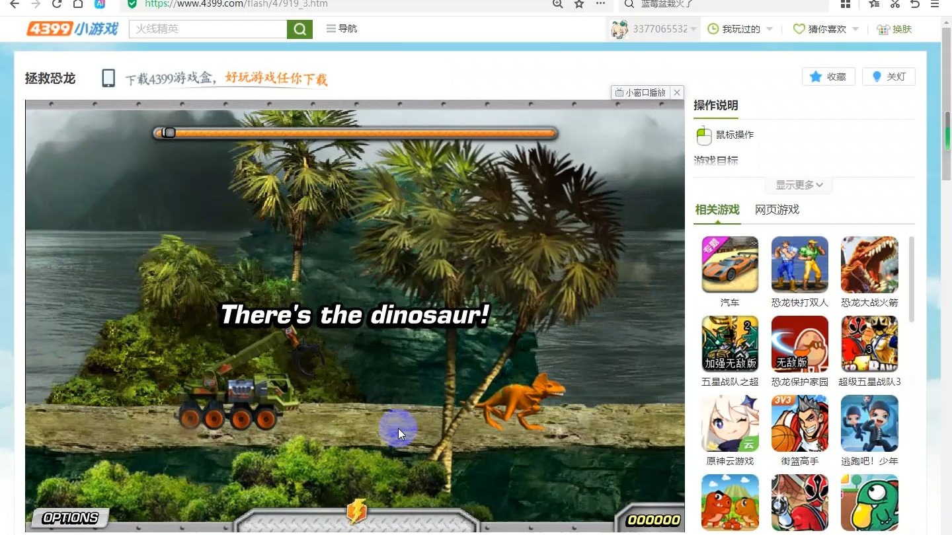Expand 显示更多 to show more instructions
The height and width of the screenshot is (535, 952).
[x=799, y=185]
